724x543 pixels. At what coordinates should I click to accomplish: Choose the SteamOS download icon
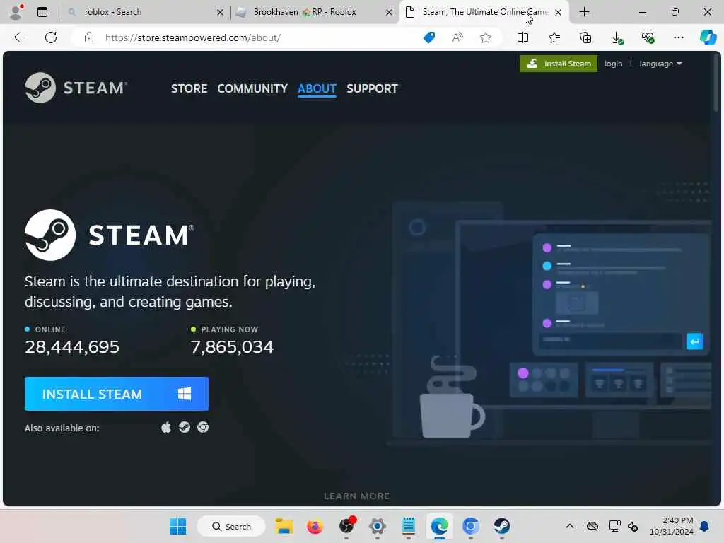[185, 427]
